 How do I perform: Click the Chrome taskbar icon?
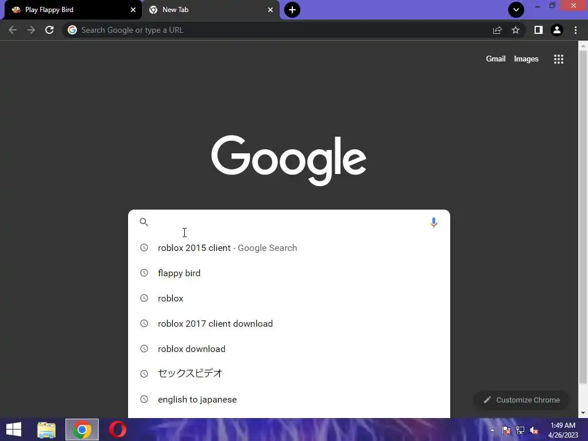pyautogui.click(x=82, y=430)
